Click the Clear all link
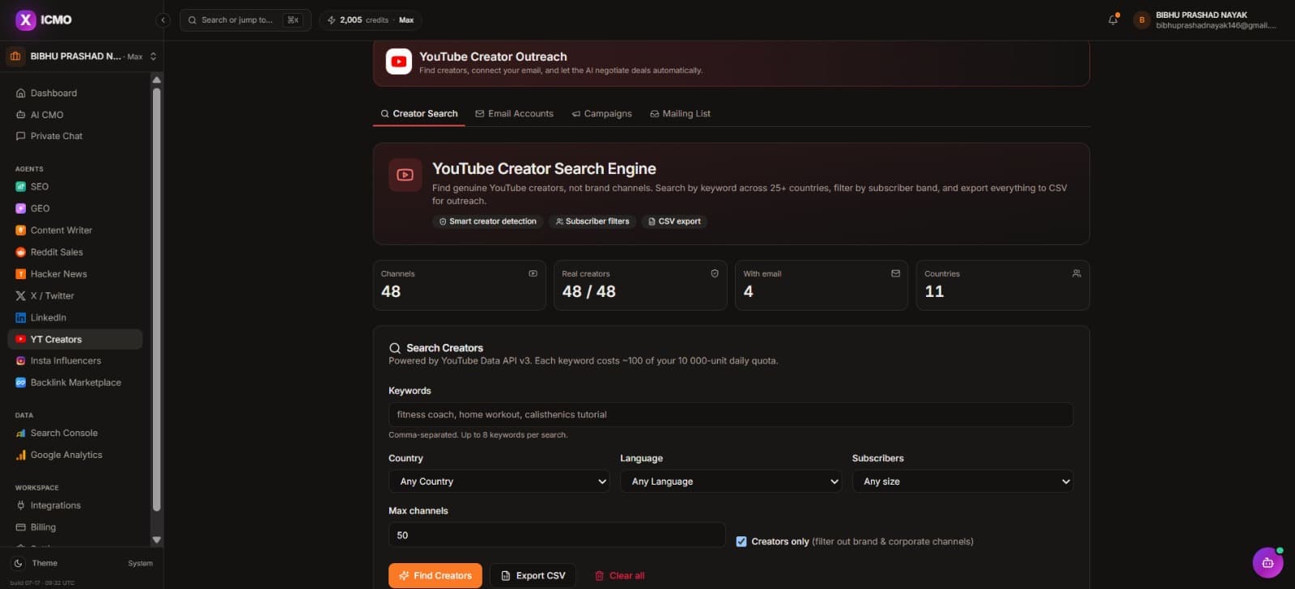 point(620,575)
